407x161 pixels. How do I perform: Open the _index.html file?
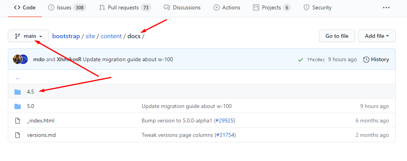point(41,120)
